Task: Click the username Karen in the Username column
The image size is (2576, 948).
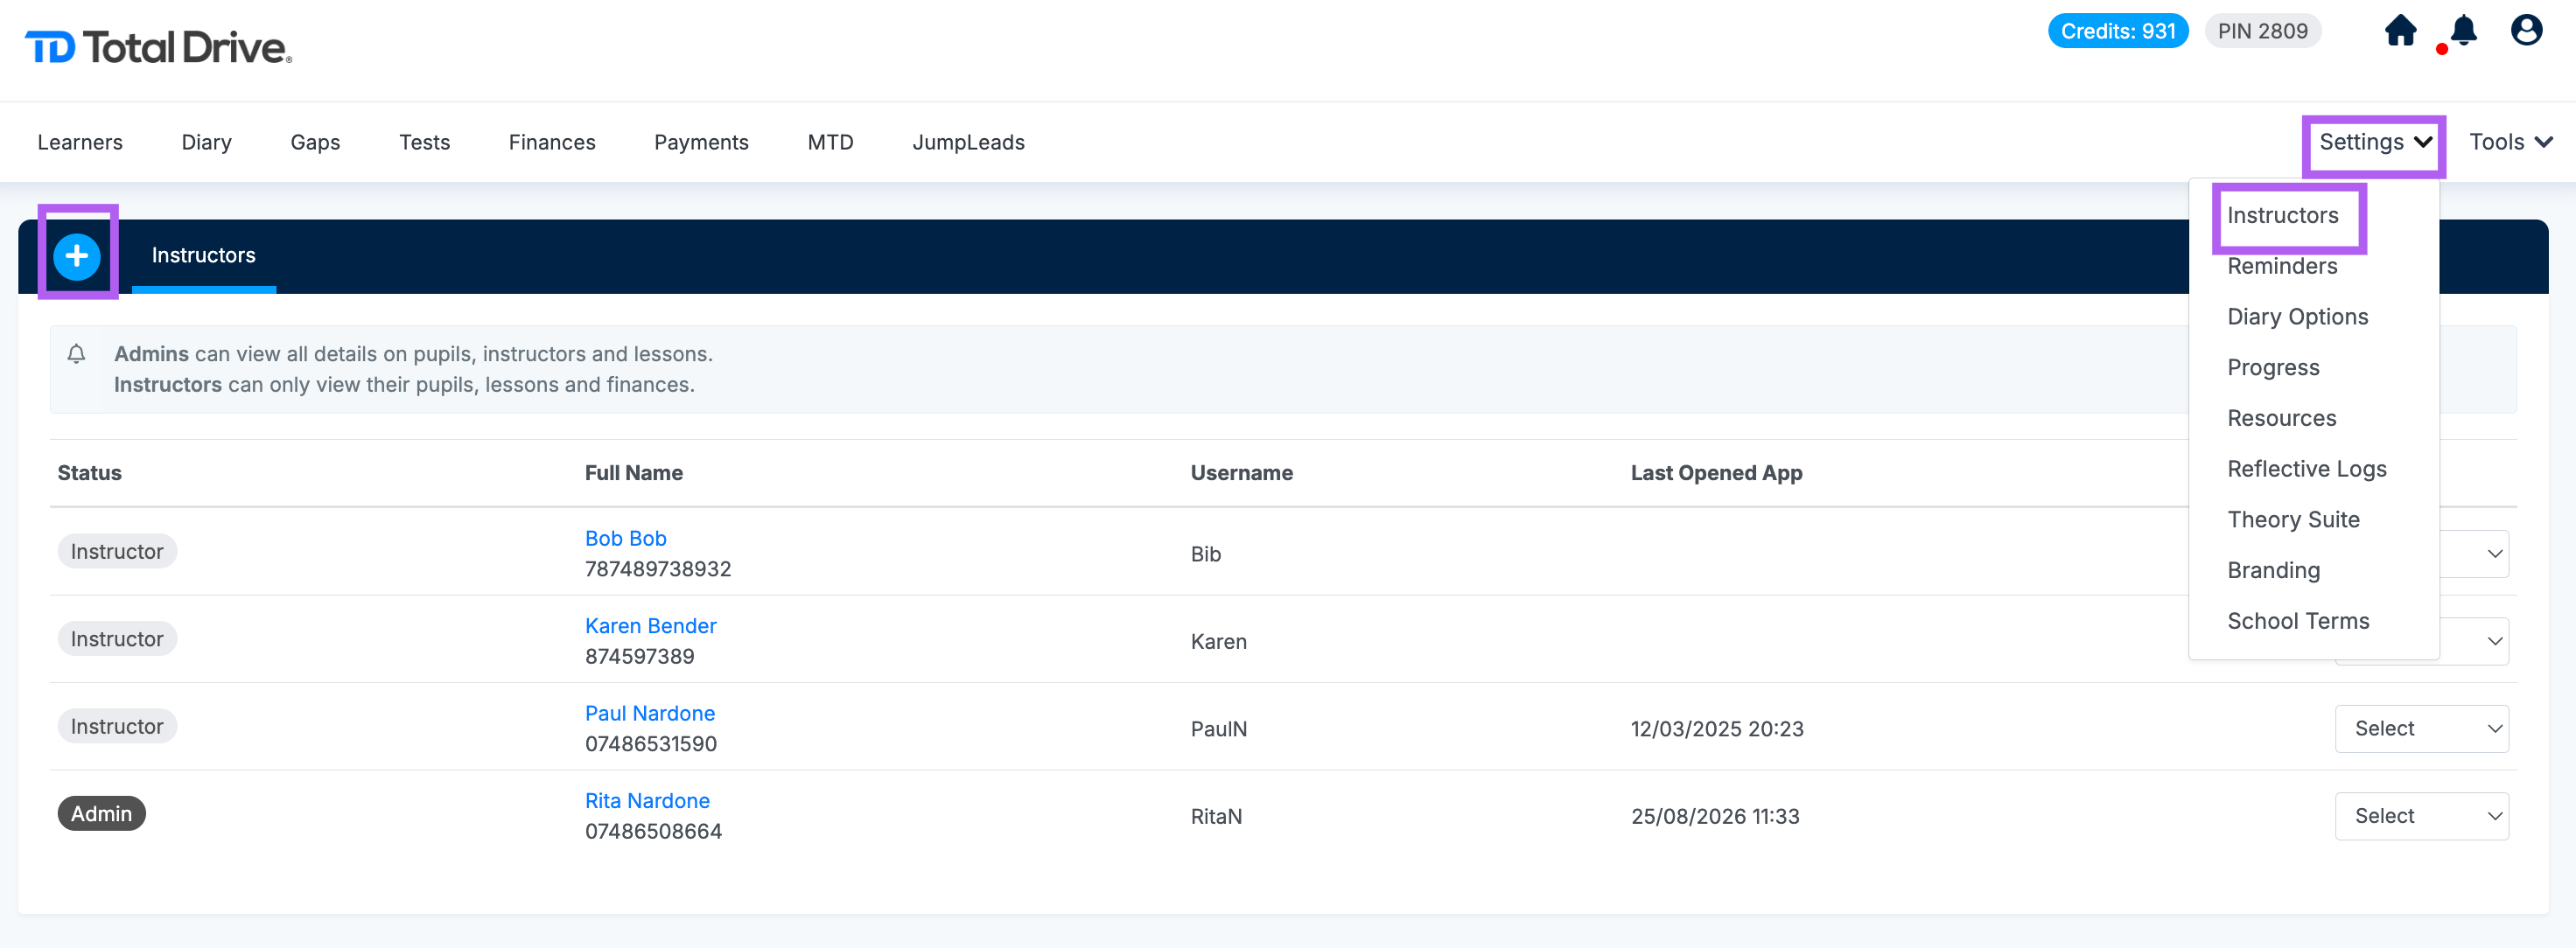Action: [x=1219, y=642]
